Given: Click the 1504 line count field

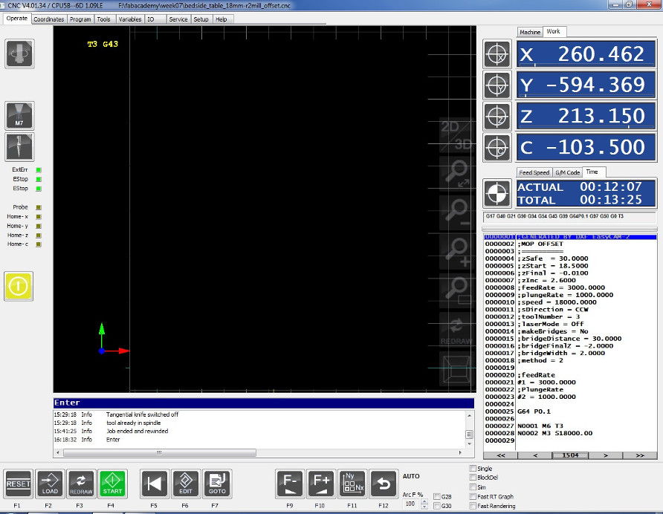Looking at the screenshot, I should [x=570, y=455].
